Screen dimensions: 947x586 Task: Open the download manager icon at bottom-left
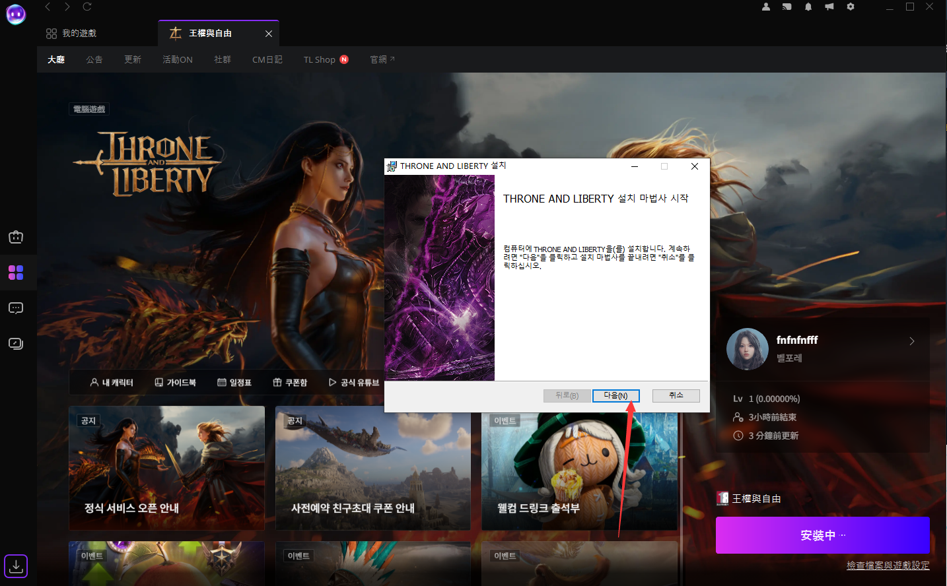16,566
